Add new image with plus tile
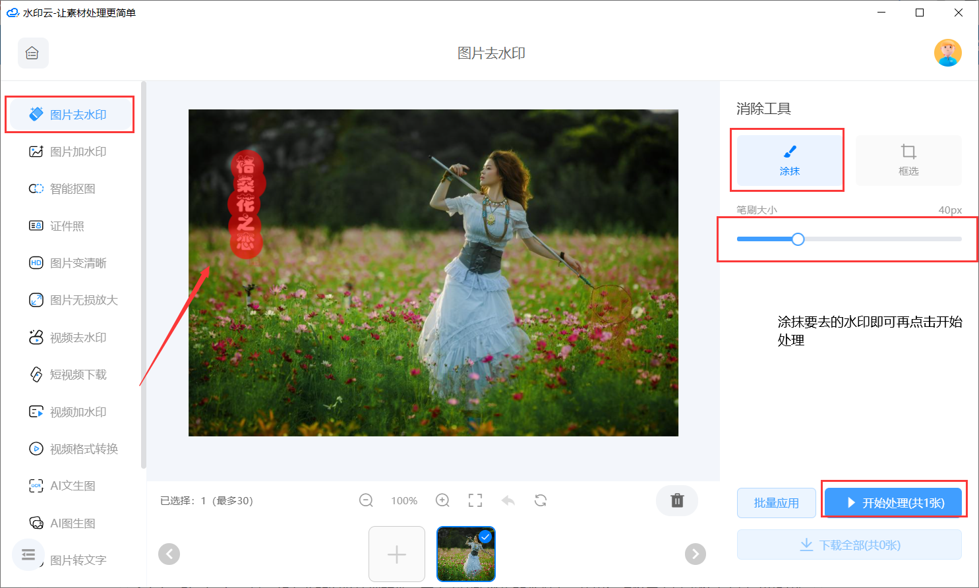Image resolution: width=979 pixels, height=588 pixels. pos(397,554)
